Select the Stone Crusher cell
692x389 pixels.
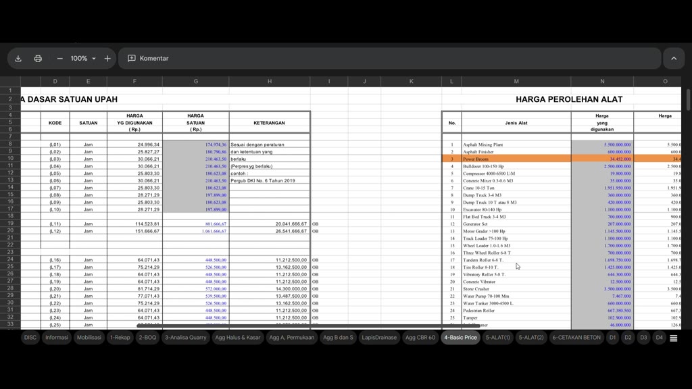tap(516, 289)
